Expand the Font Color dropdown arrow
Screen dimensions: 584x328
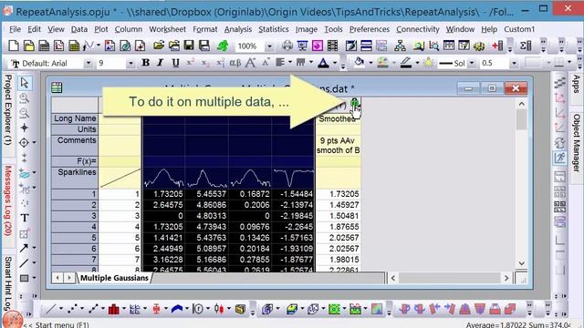(x=335, y=63)
